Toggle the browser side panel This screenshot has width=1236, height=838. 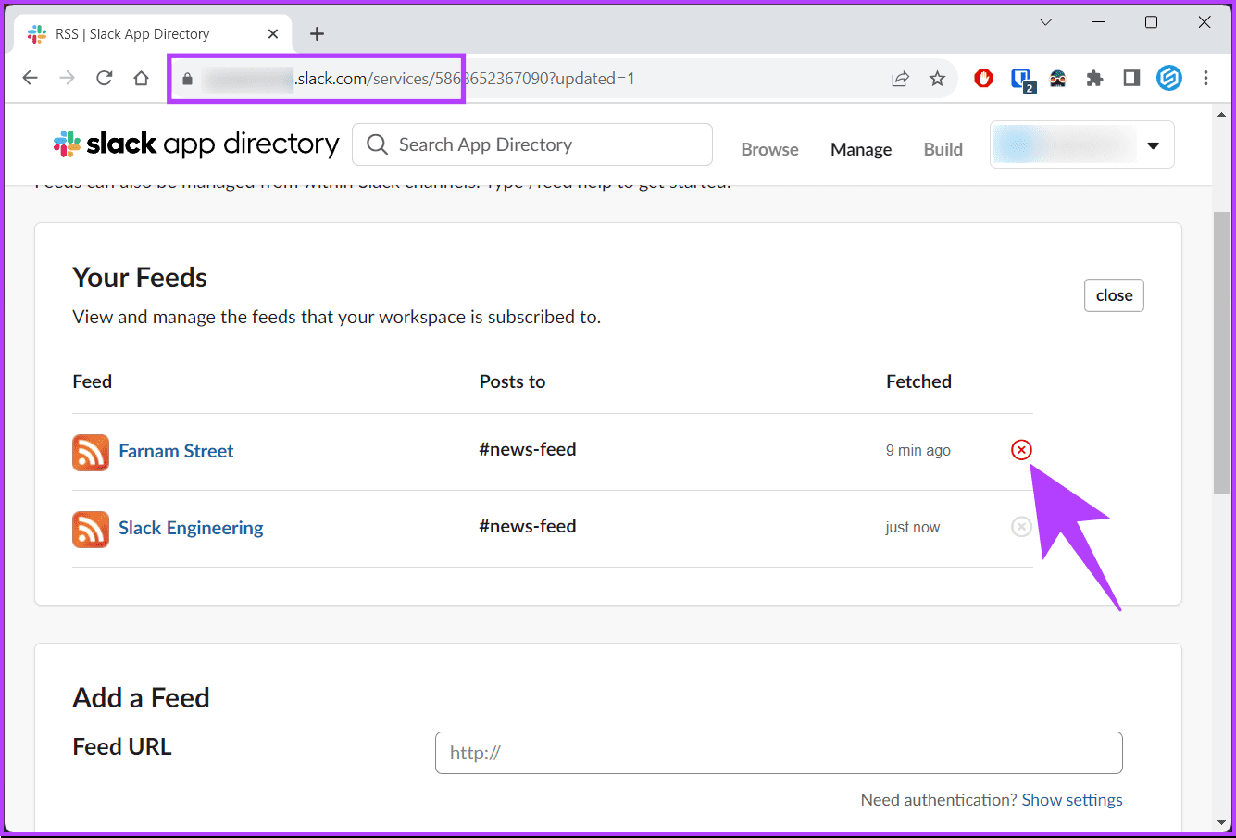pyautogui.click(x=1131, y=79)
